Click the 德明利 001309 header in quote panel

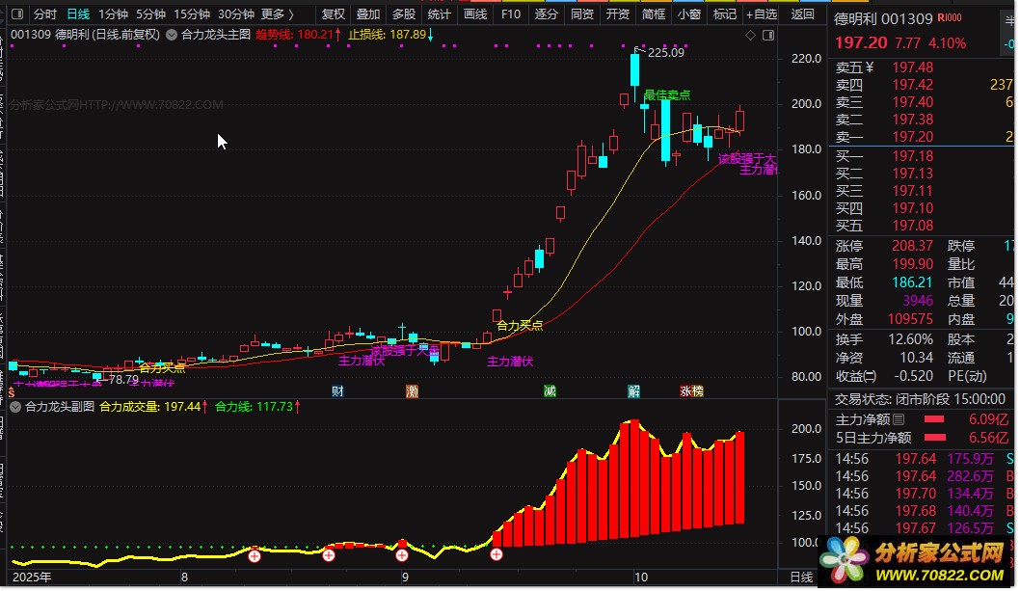pyautogui.click(x=883, y=19)
